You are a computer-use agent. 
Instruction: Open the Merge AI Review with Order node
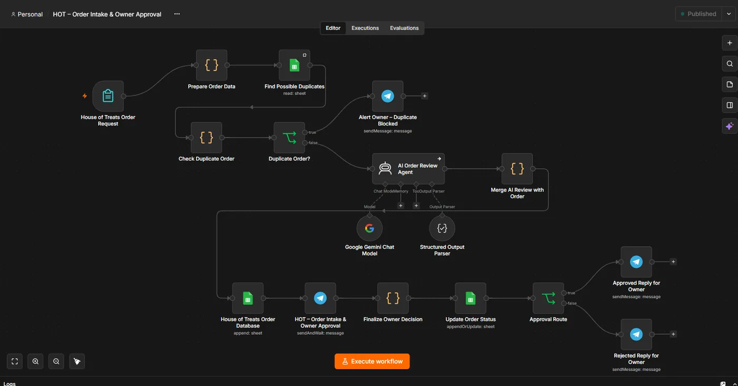(517, 169)
